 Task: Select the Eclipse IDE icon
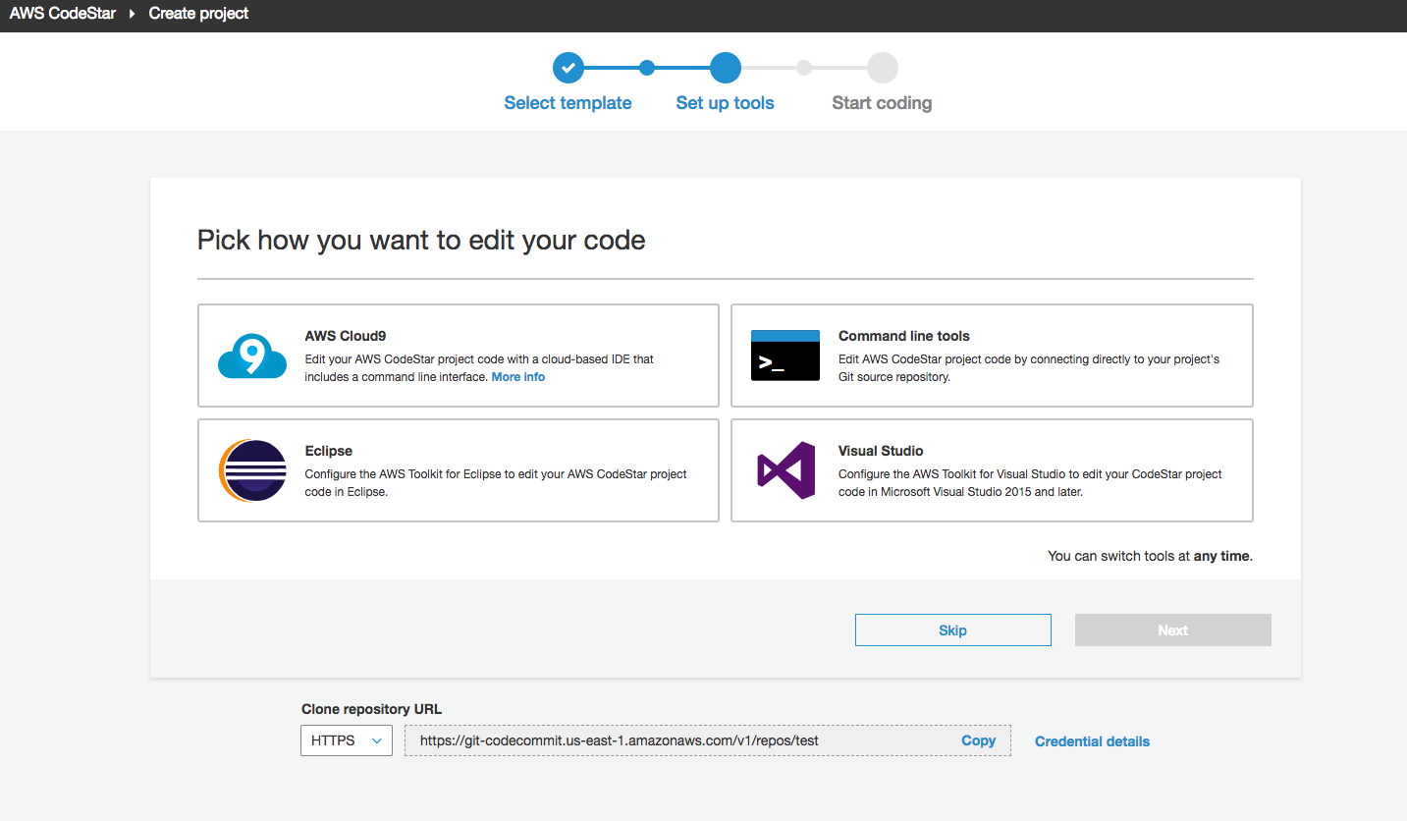click(251, 469)
